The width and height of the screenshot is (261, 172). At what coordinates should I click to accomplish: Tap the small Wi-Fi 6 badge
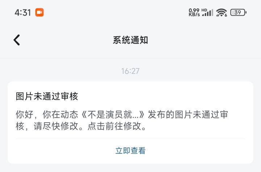click(x=226, y=15)
